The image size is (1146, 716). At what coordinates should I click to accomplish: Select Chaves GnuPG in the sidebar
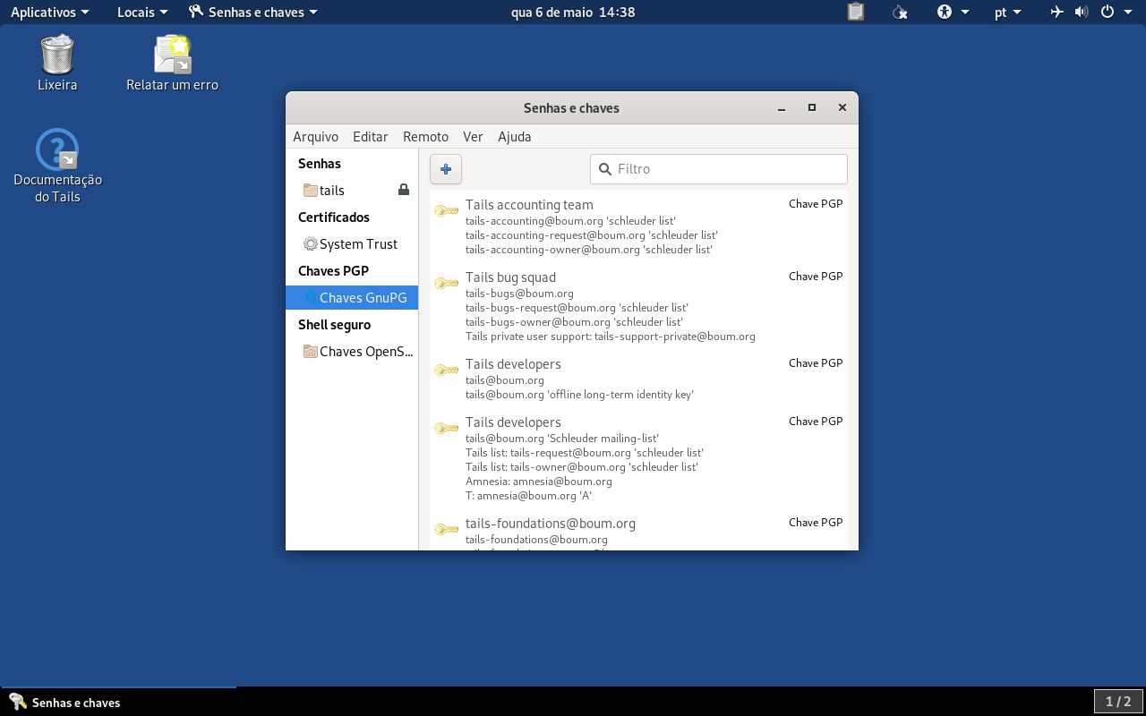[352, 298]
